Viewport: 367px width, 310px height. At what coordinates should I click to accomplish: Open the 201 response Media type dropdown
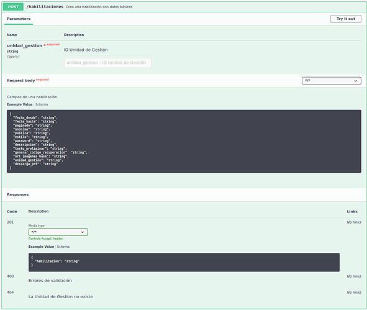click(58, 232)
